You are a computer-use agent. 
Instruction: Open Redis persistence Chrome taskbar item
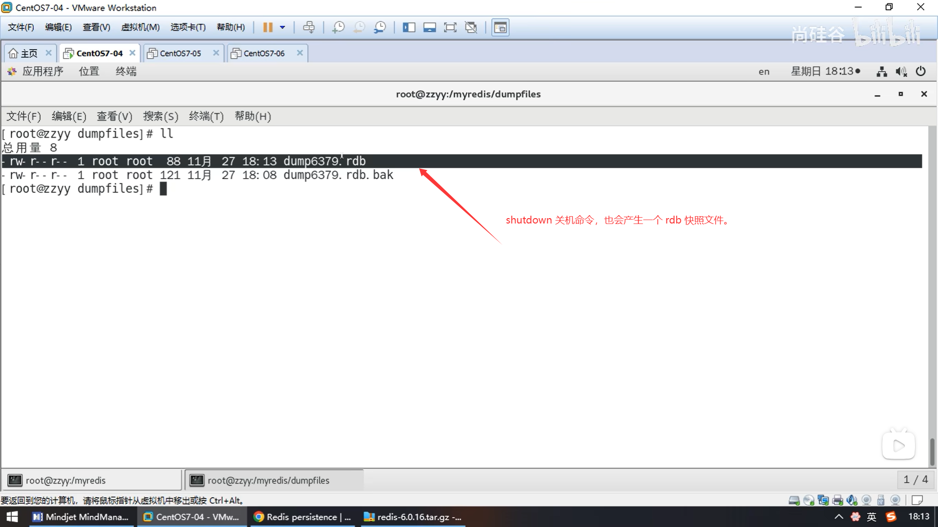point(303,517)
